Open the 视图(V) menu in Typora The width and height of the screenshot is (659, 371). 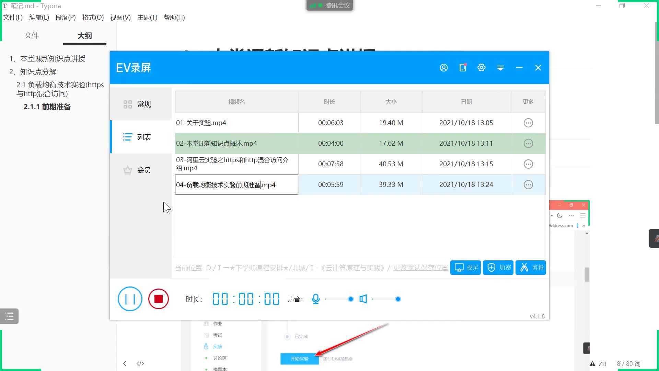pos(120,17)
